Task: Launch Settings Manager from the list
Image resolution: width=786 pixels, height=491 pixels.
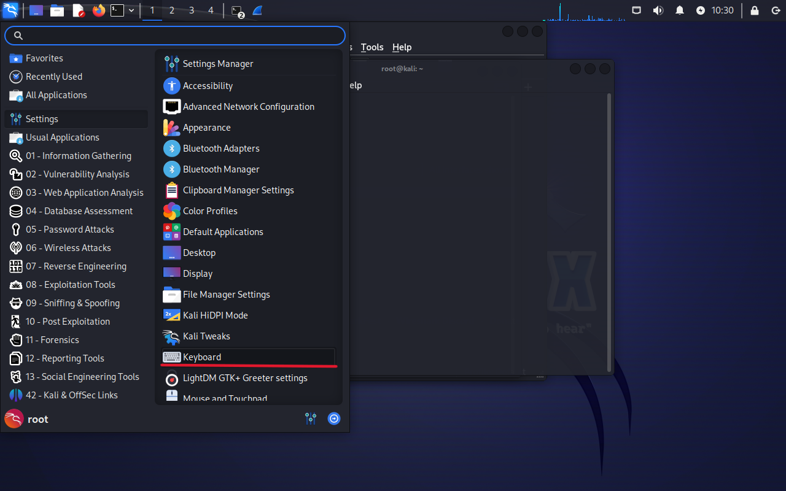Action: coord(249,64)
